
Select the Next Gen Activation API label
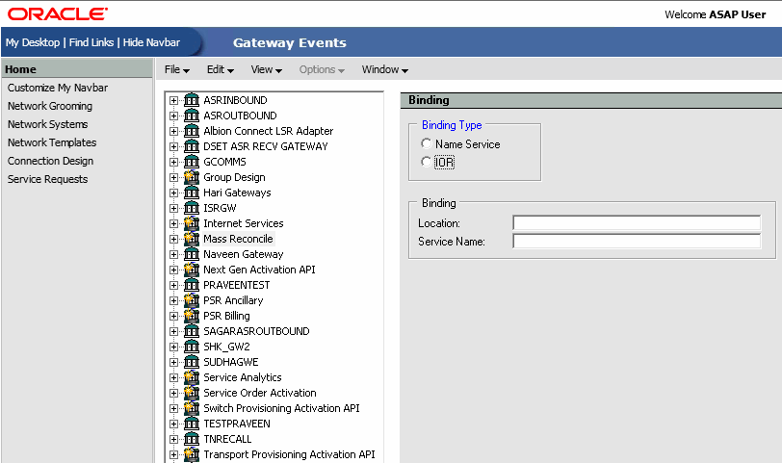click(x=259, y=270)
